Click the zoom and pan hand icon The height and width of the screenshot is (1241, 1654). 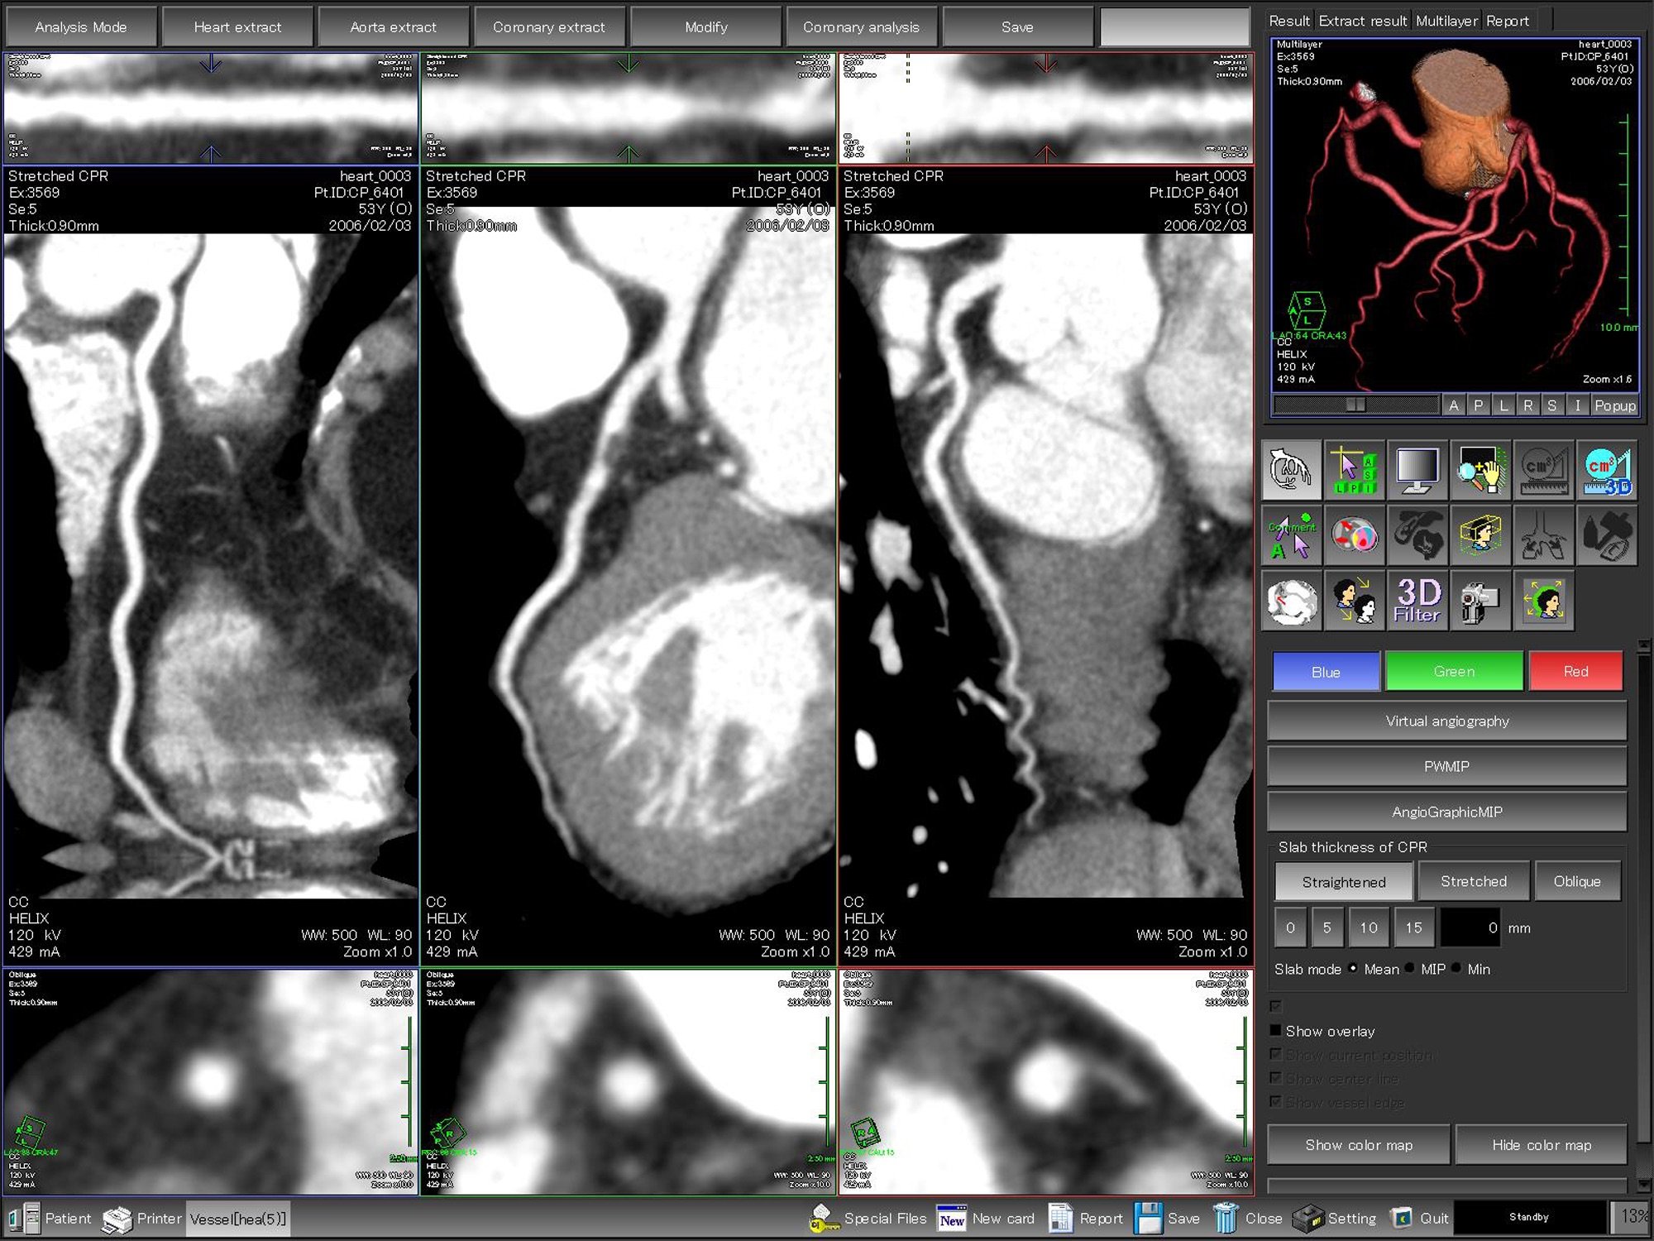[x=1480, y=470]
